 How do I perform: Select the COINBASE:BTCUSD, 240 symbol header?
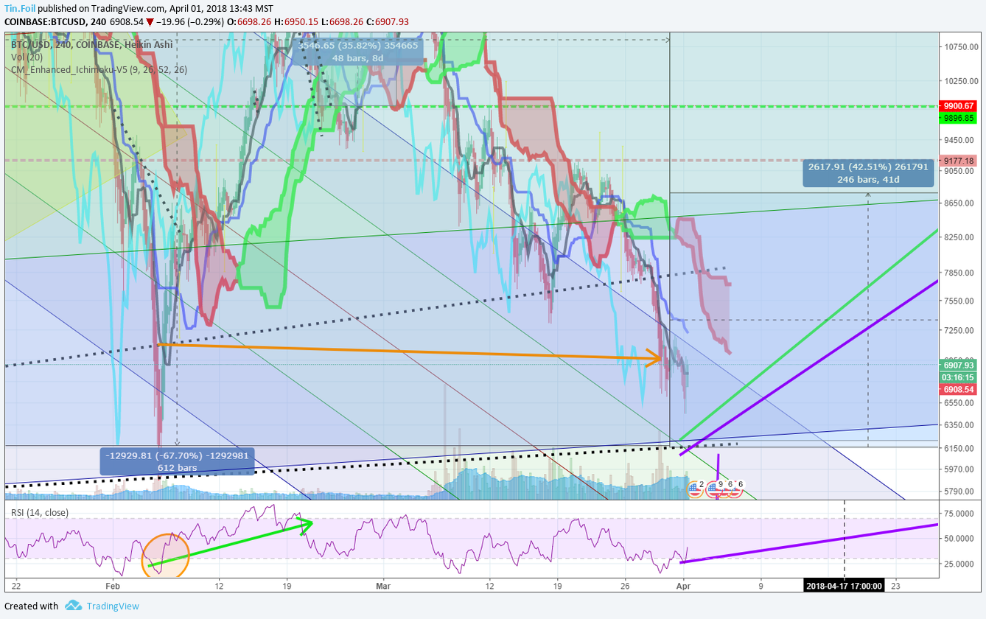[x=55, y=21]
